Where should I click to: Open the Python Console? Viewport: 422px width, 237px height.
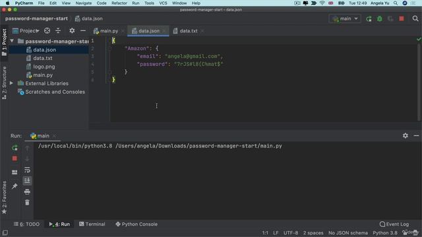136,224
